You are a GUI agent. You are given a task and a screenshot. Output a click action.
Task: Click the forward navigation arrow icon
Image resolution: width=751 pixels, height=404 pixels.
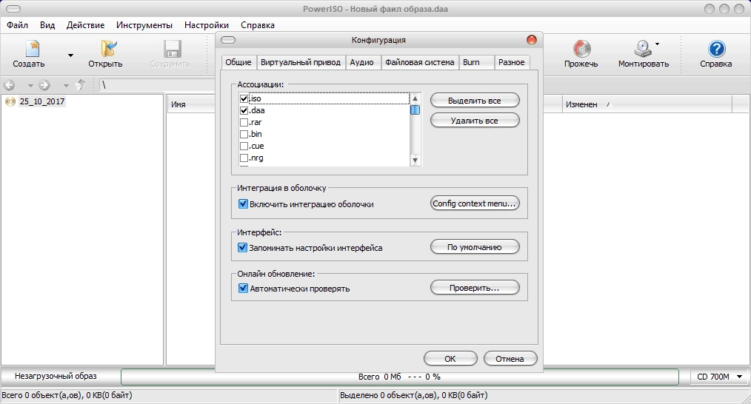[44, 85]
